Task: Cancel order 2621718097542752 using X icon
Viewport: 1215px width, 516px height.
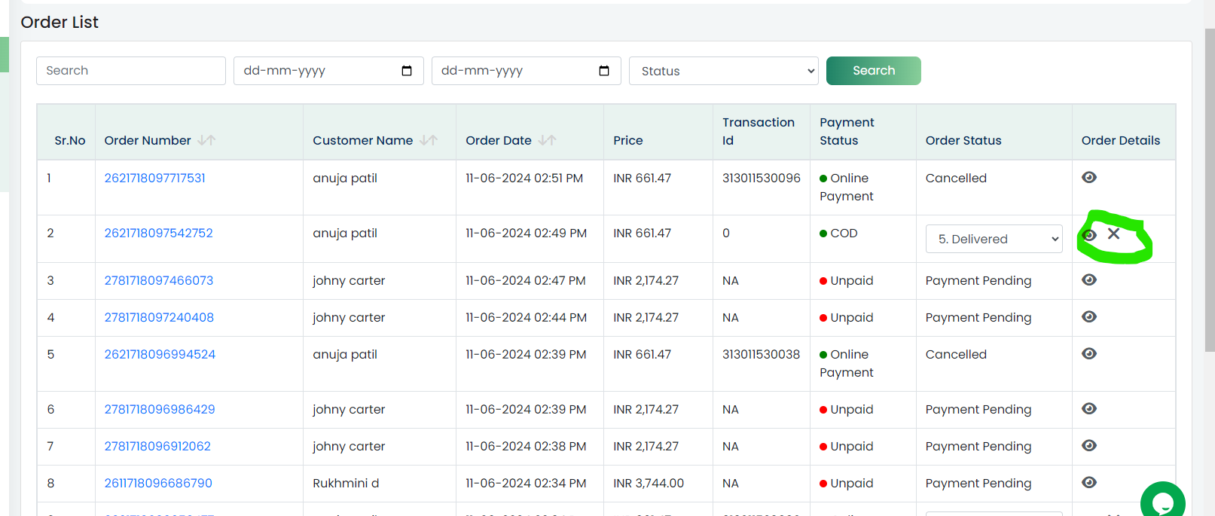Action: pyautogui.click(x=1113, y=234)
